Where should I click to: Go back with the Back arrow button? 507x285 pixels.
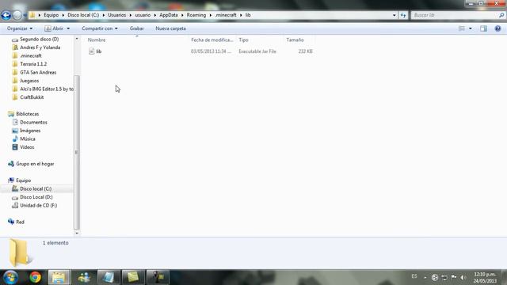6,15
